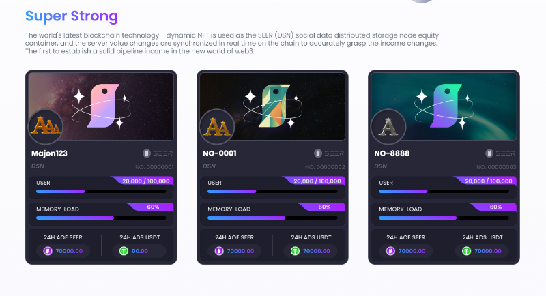Click the USER progress bar on Majon123 card
Screen dimensions: 546x296
(x=101, y=192)
